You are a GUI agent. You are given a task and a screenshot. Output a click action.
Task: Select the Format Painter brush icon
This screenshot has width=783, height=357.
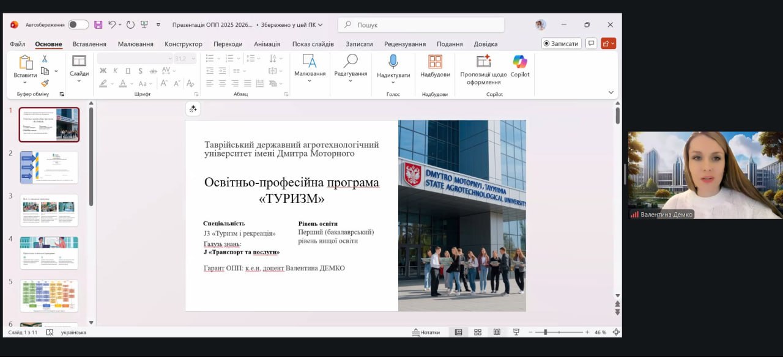click(x=45, y=83)
